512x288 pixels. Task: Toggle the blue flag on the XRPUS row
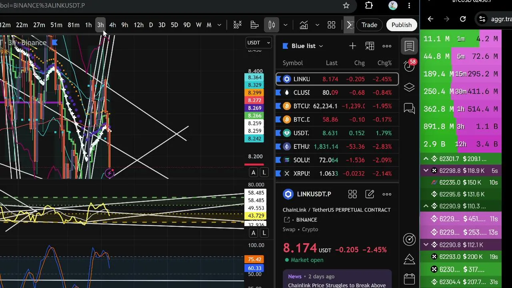pos(279,174)
